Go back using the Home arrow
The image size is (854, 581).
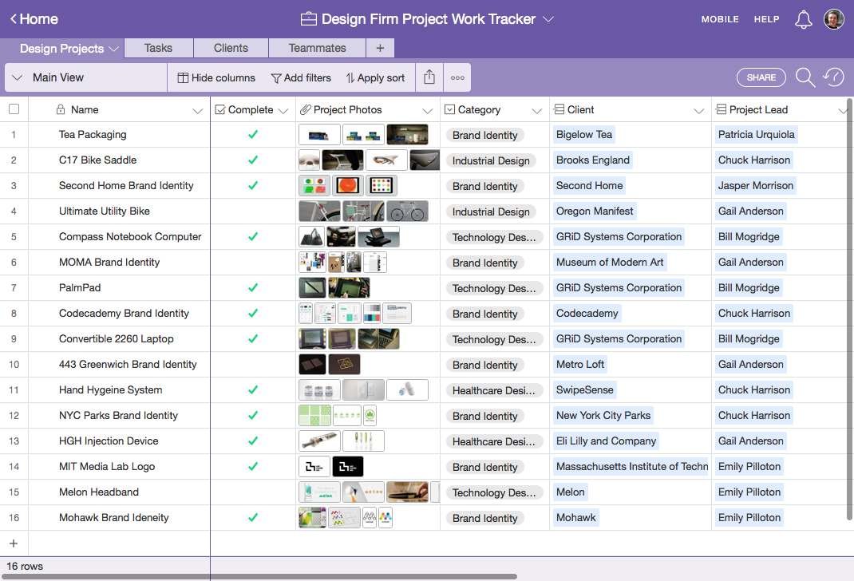pyautogui.click(x=34, y=19)
